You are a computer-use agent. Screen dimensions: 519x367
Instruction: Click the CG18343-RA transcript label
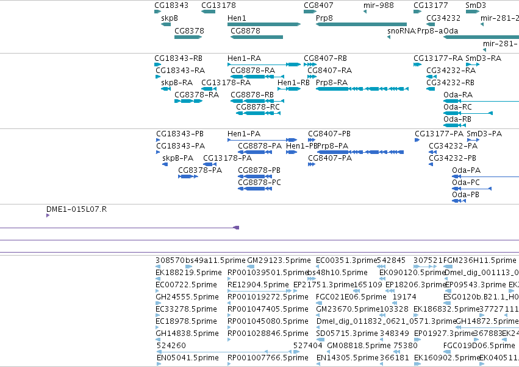(x=181, y=71)
